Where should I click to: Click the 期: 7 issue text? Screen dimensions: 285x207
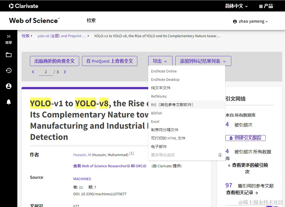(92, 187)
